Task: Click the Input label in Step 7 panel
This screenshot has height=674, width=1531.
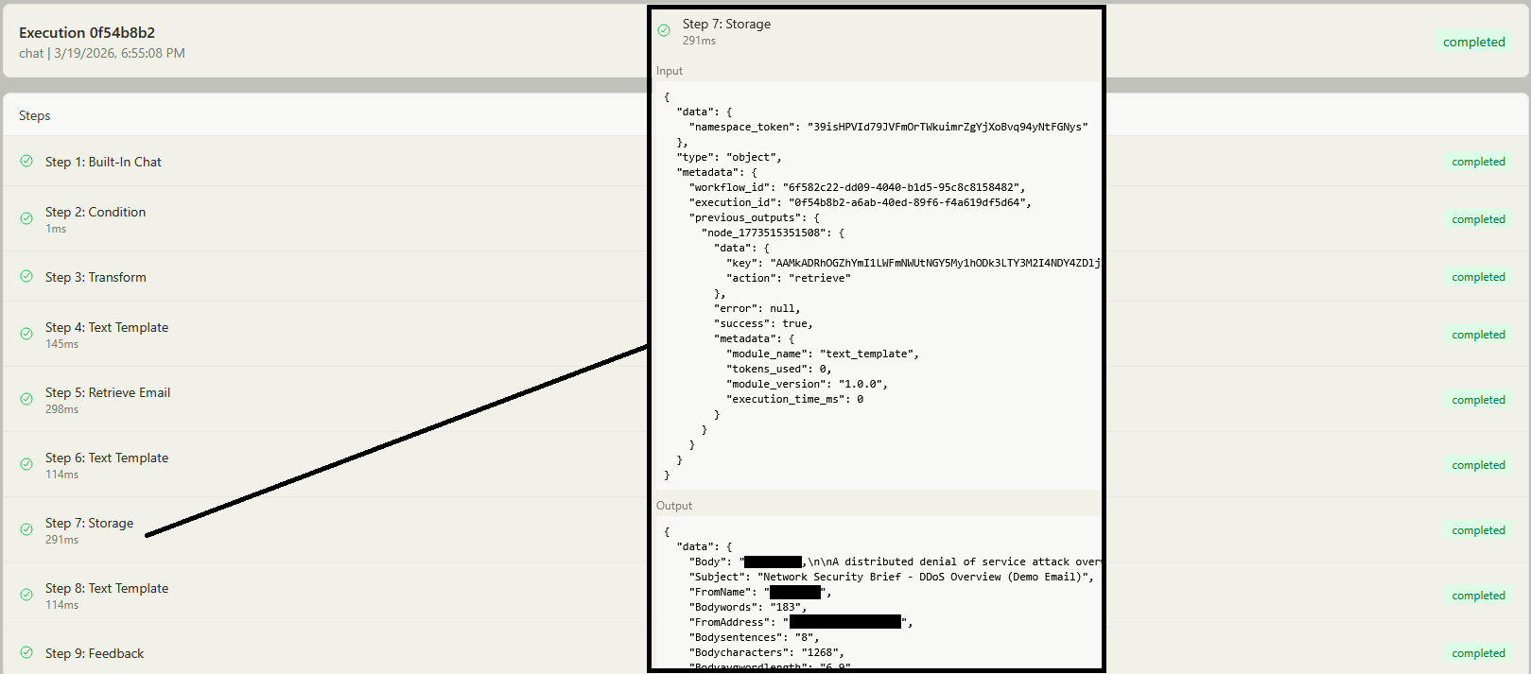Action: coord(670,71)
